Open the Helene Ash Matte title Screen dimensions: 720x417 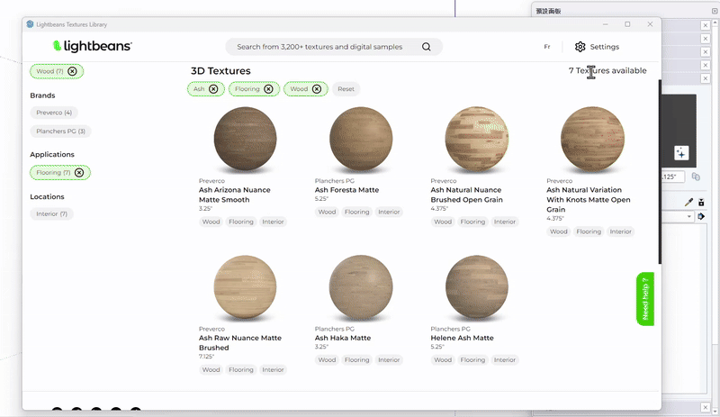click(462, 338)
